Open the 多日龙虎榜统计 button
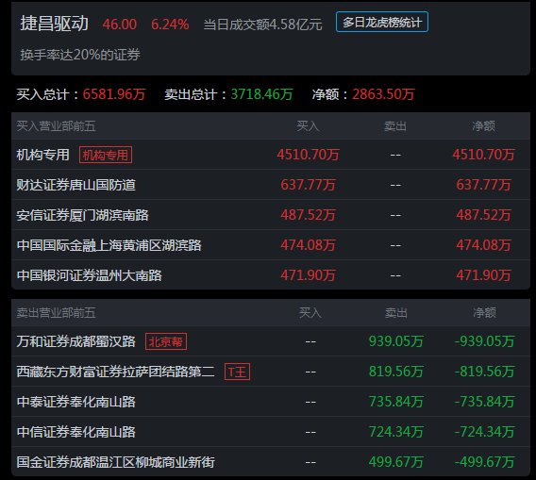 pyautogui.click(x=382, y=23)
